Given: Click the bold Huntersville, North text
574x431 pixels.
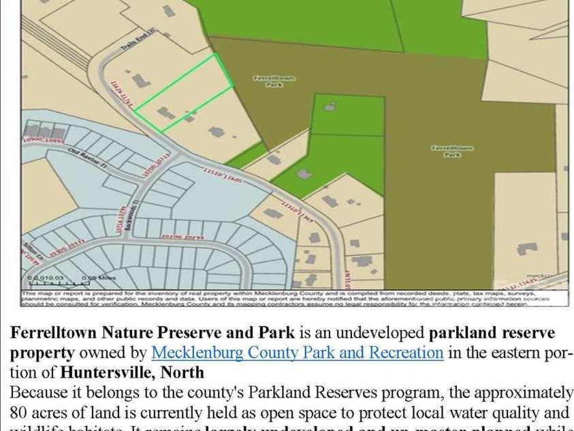Looking at the screenshot, I should pyautogui.click(x=132, y=372).
